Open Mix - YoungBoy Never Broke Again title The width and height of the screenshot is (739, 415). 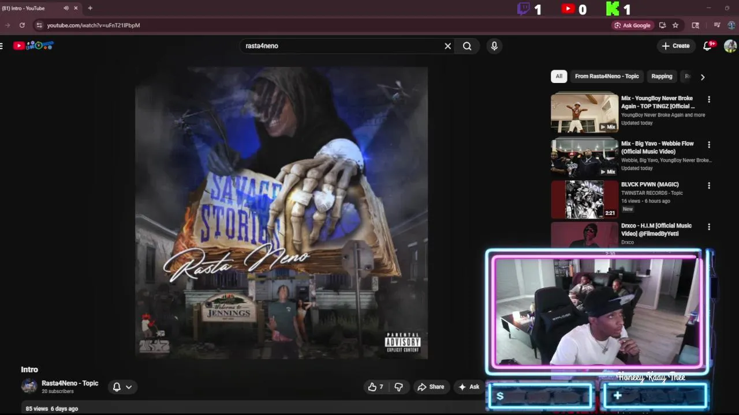tap(658, 102)
